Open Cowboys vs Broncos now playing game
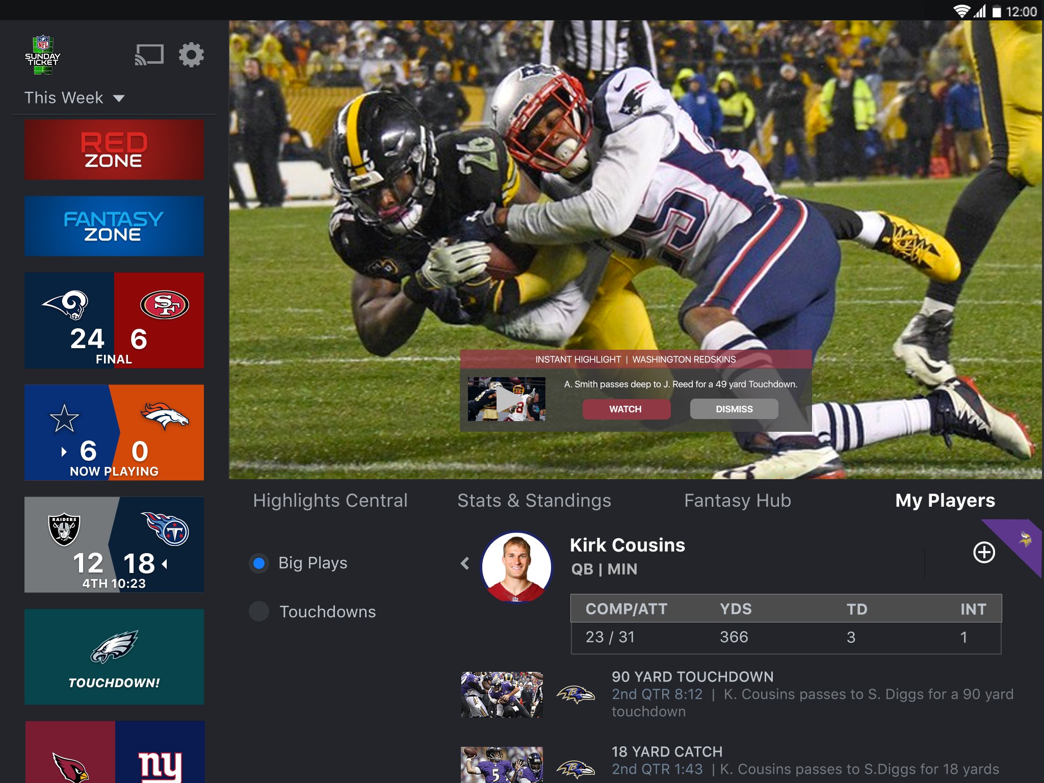Screen dimensions: 1044x783 114,432
